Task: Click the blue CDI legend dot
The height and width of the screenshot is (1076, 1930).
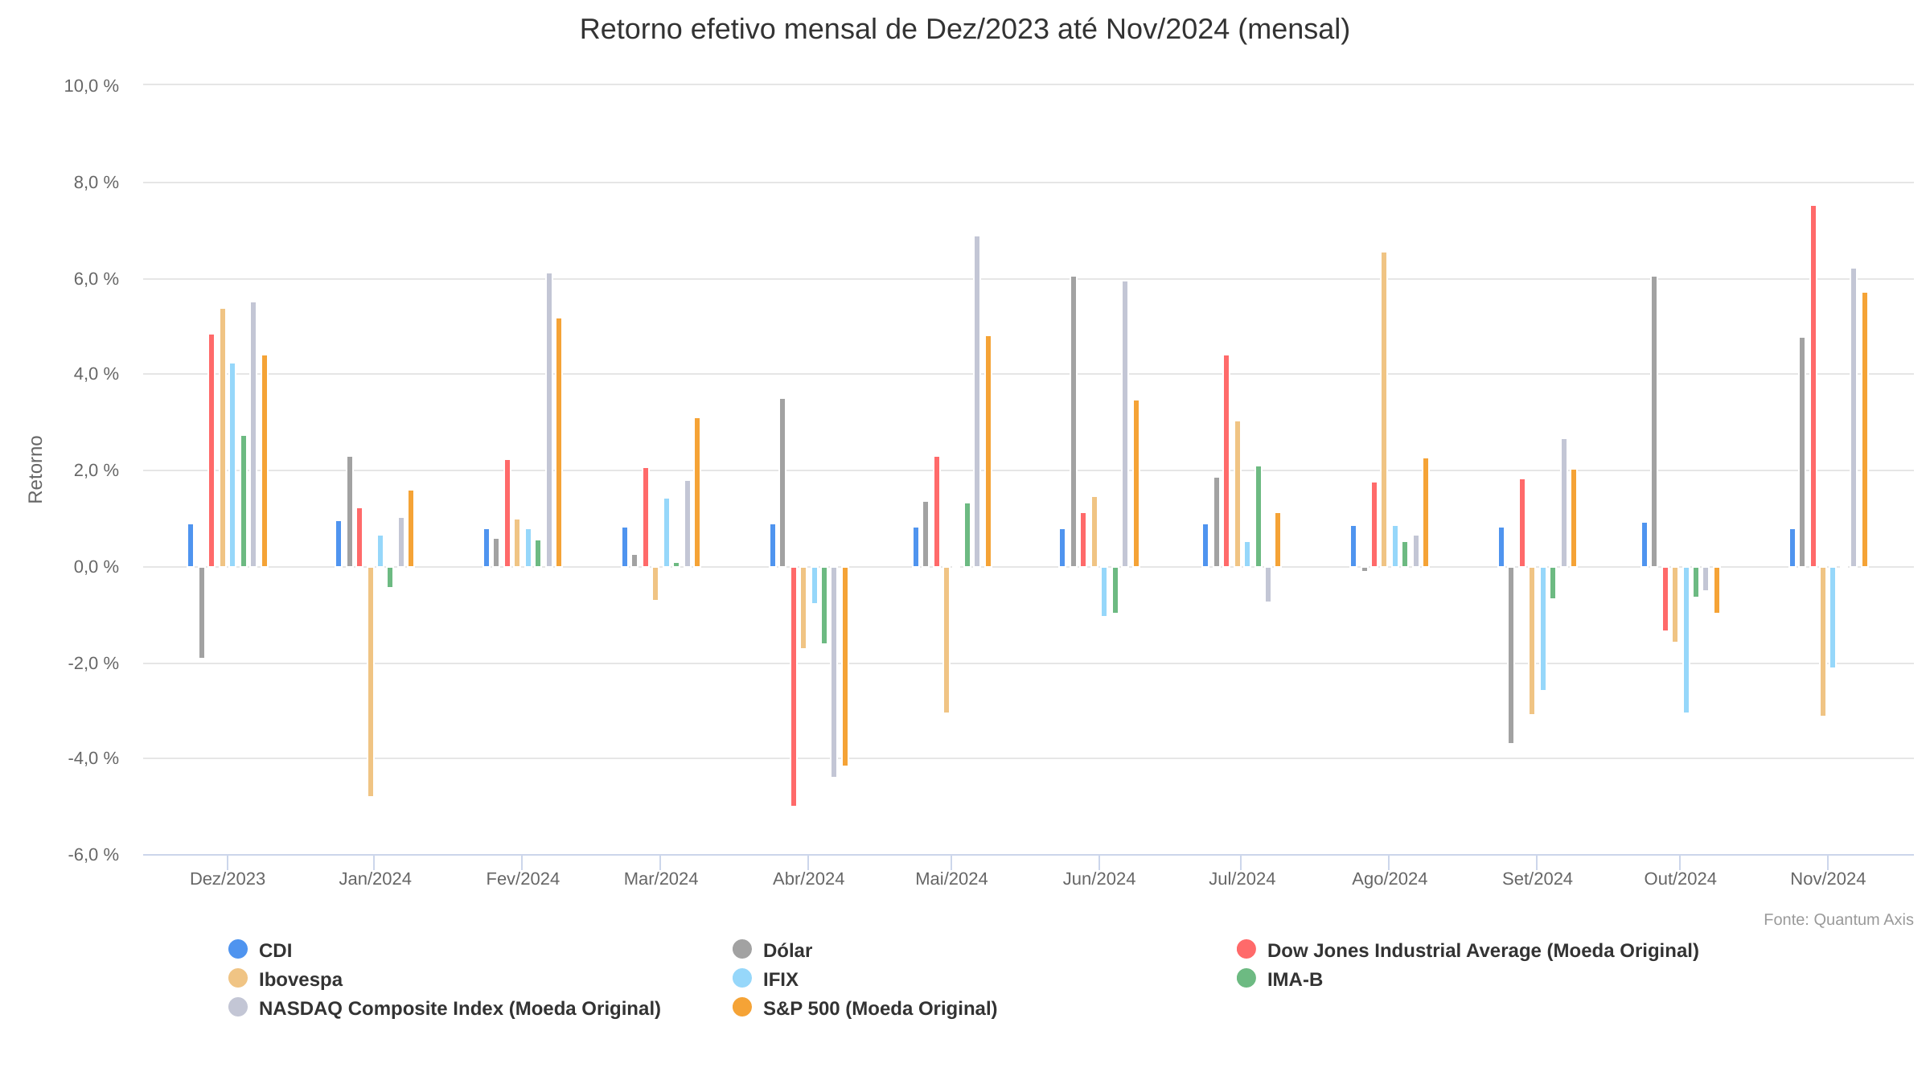Action: pos(238,949)
